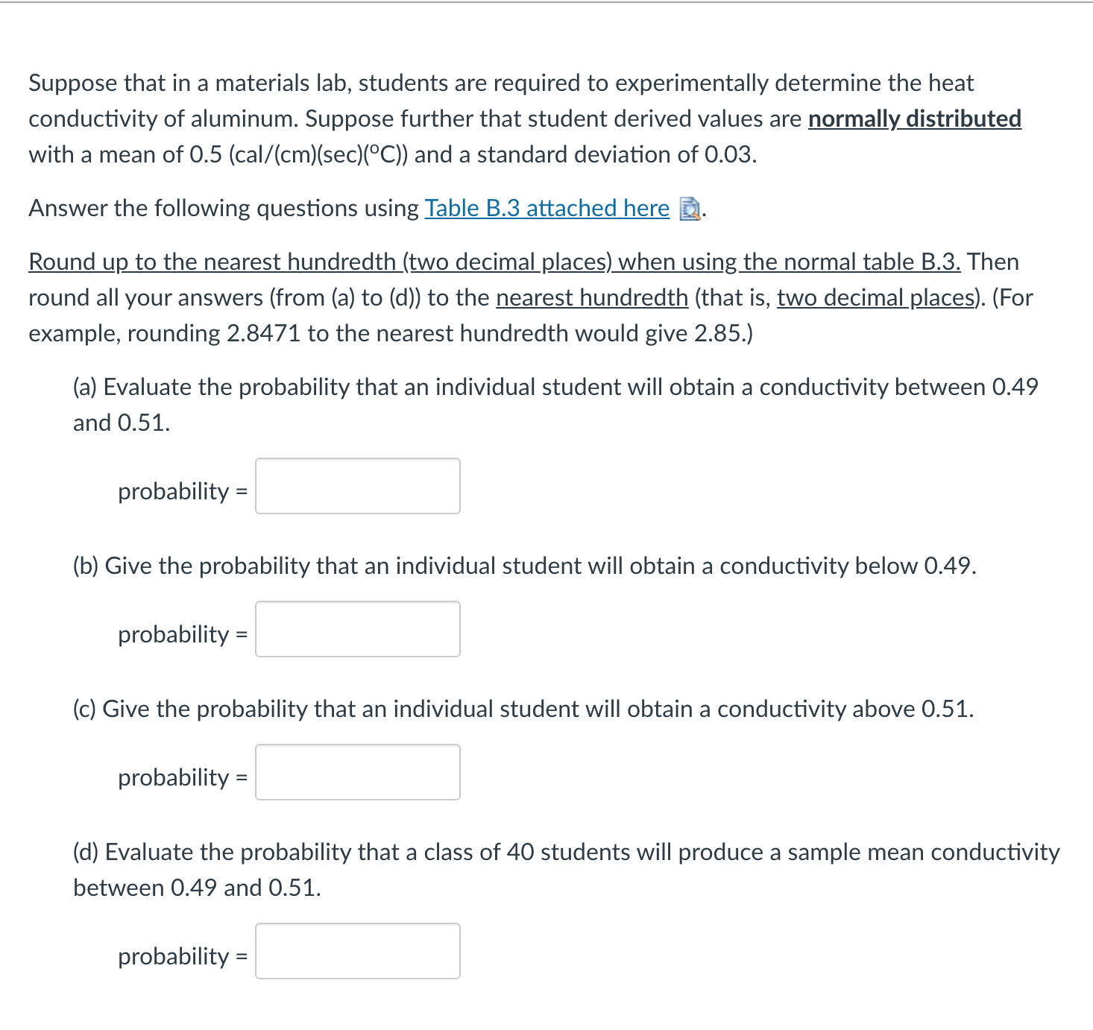Select the answer box under part (b)

point(357,630)
